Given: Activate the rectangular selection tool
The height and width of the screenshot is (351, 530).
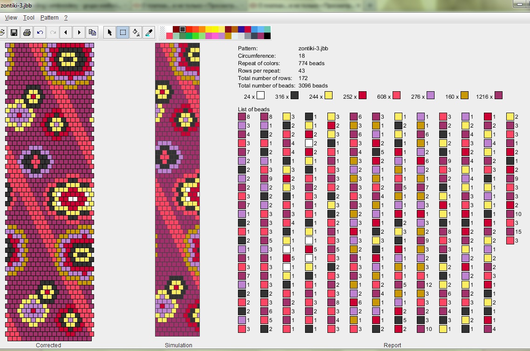Looking at the screenshot, I should click(x=123, y=33).
